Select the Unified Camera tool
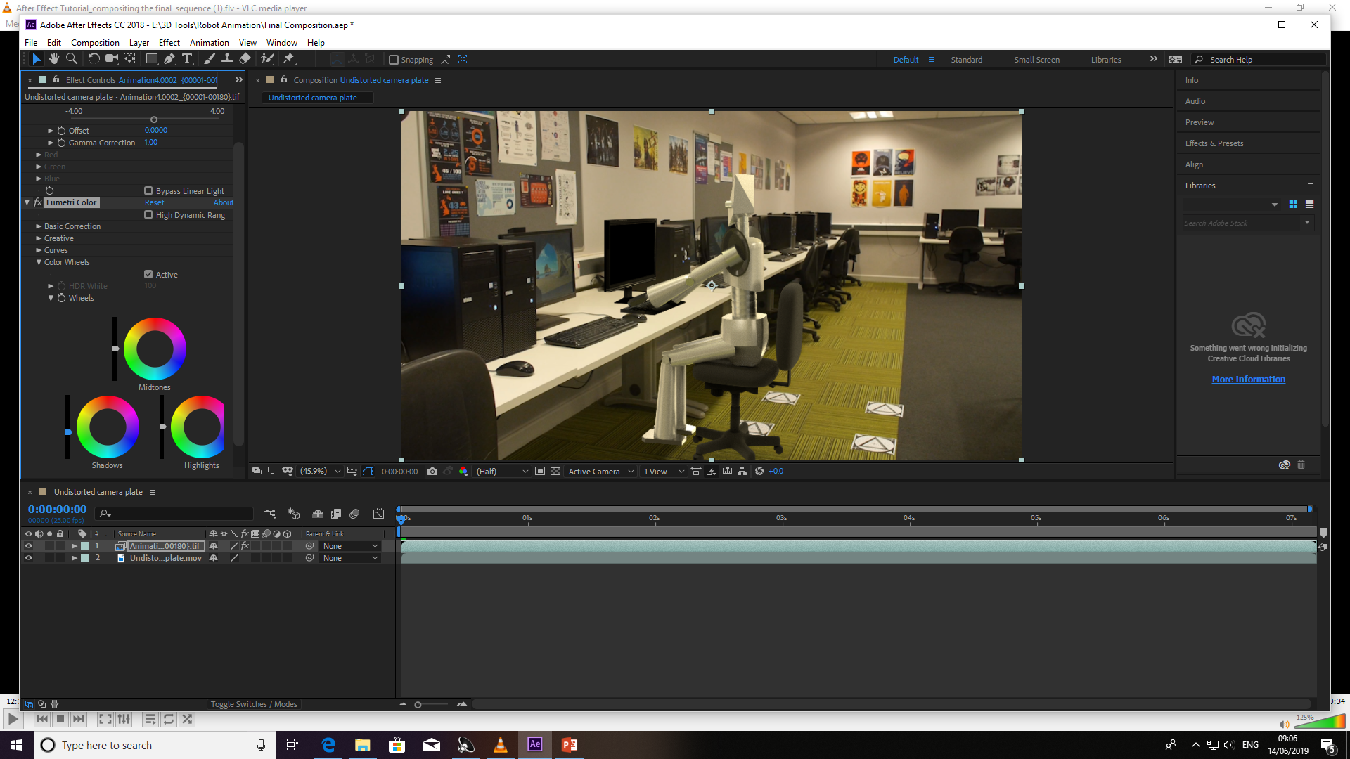Viewport: 1350px width, 759px height. (x=111, y=59)
